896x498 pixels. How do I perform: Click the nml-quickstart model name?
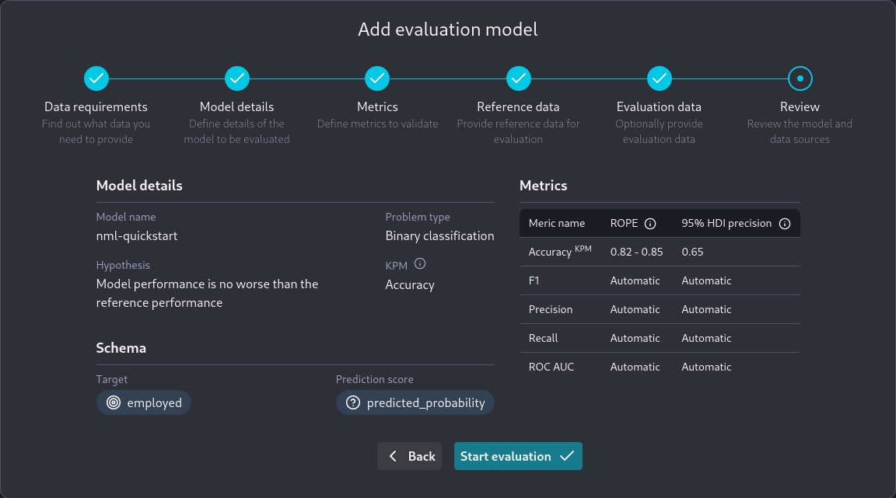137,235
